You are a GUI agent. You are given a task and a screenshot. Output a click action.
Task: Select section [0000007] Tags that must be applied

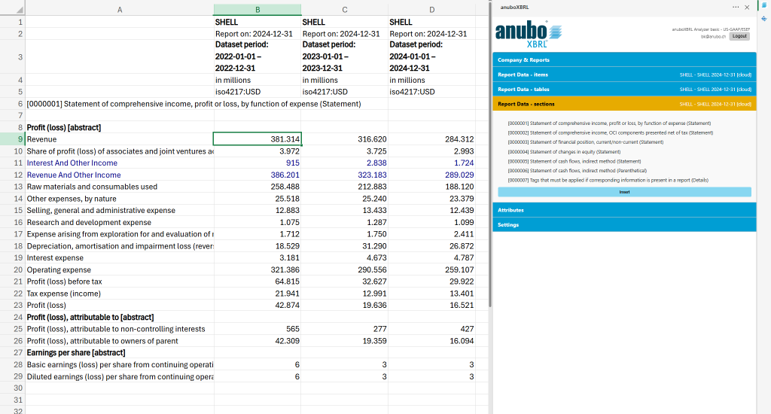[x=608, y=181]
